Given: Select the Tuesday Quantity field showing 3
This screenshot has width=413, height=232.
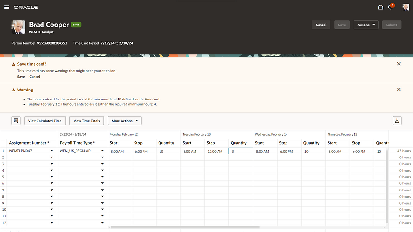Looking at the screenshot, I should click(241, 151).
